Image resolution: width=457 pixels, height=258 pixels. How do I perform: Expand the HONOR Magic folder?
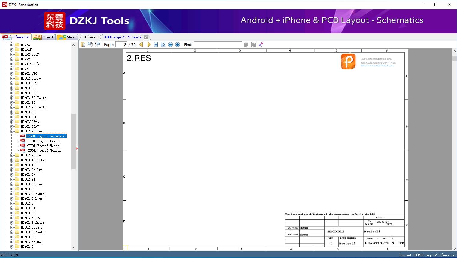coord(12,155)
